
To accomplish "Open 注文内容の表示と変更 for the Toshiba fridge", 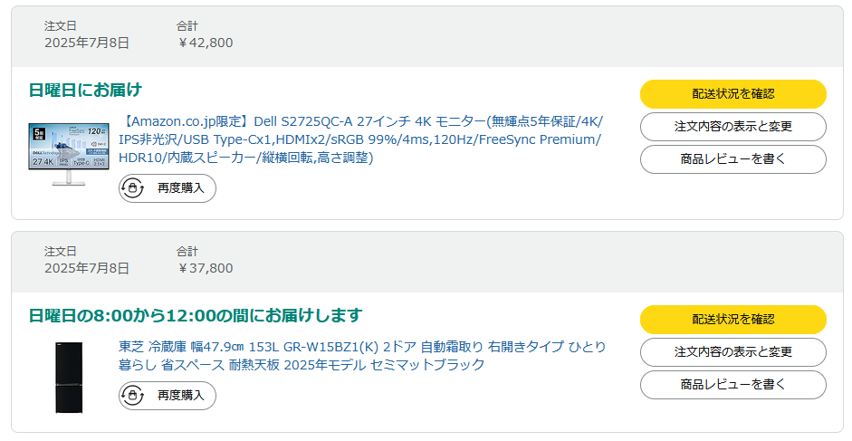I will point(733,352).
